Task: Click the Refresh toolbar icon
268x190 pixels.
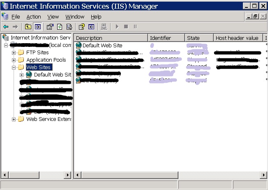Action: click(60, 27)
